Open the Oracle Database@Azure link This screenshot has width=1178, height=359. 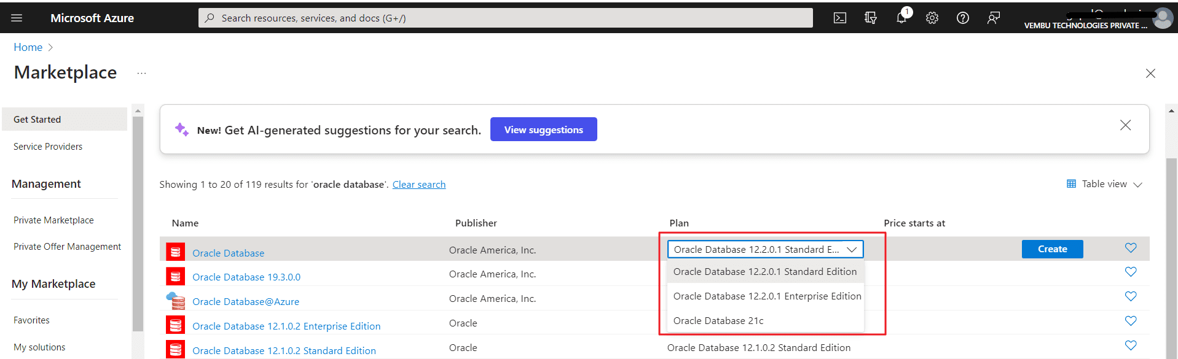point(246,302)
